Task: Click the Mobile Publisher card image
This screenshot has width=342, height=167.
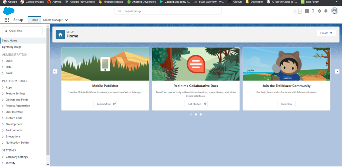Action: pos(105,64)
